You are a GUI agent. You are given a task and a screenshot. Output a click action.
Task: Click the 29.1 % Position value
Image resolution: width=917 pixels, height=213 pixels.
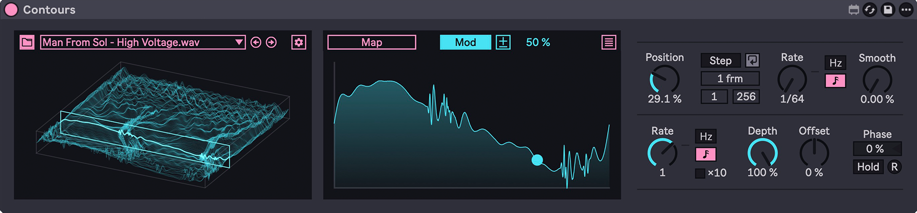(x=664, y=99)
